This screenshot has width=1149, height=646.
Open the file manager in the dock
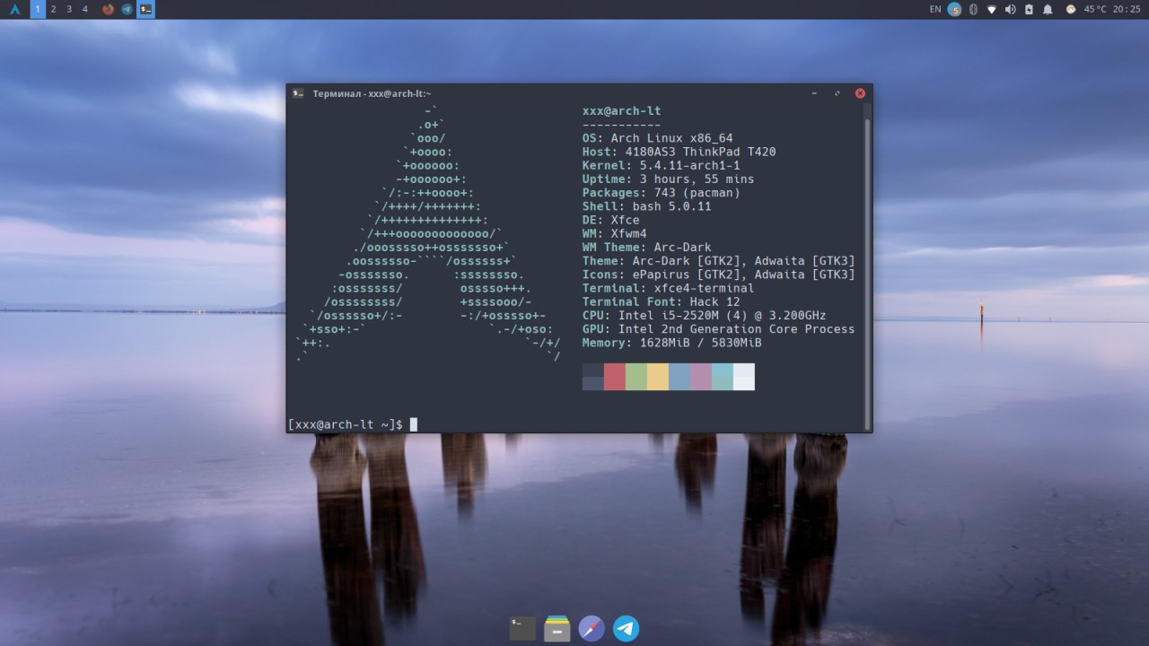(557, 628)
